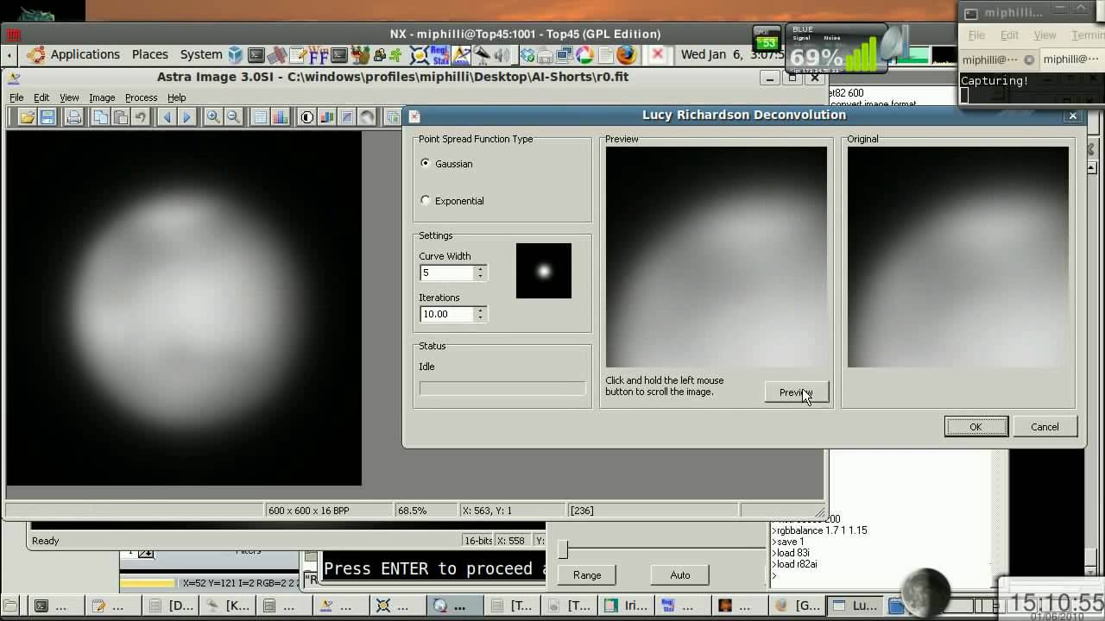Viewport: 1105px width, 621px height.
Task: Click the blue 3D cube icon next to System
Action: point(236,54)
